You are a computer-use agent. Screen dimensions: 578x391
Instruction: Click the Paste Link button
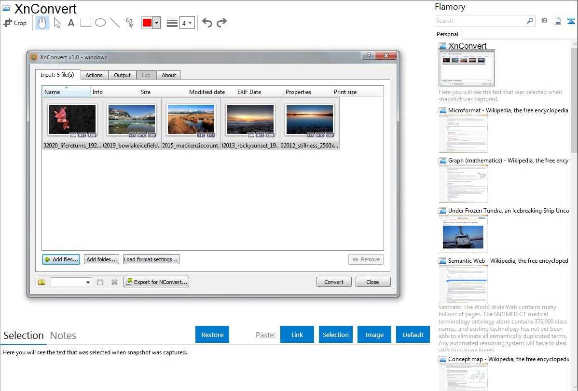(297, 335)
